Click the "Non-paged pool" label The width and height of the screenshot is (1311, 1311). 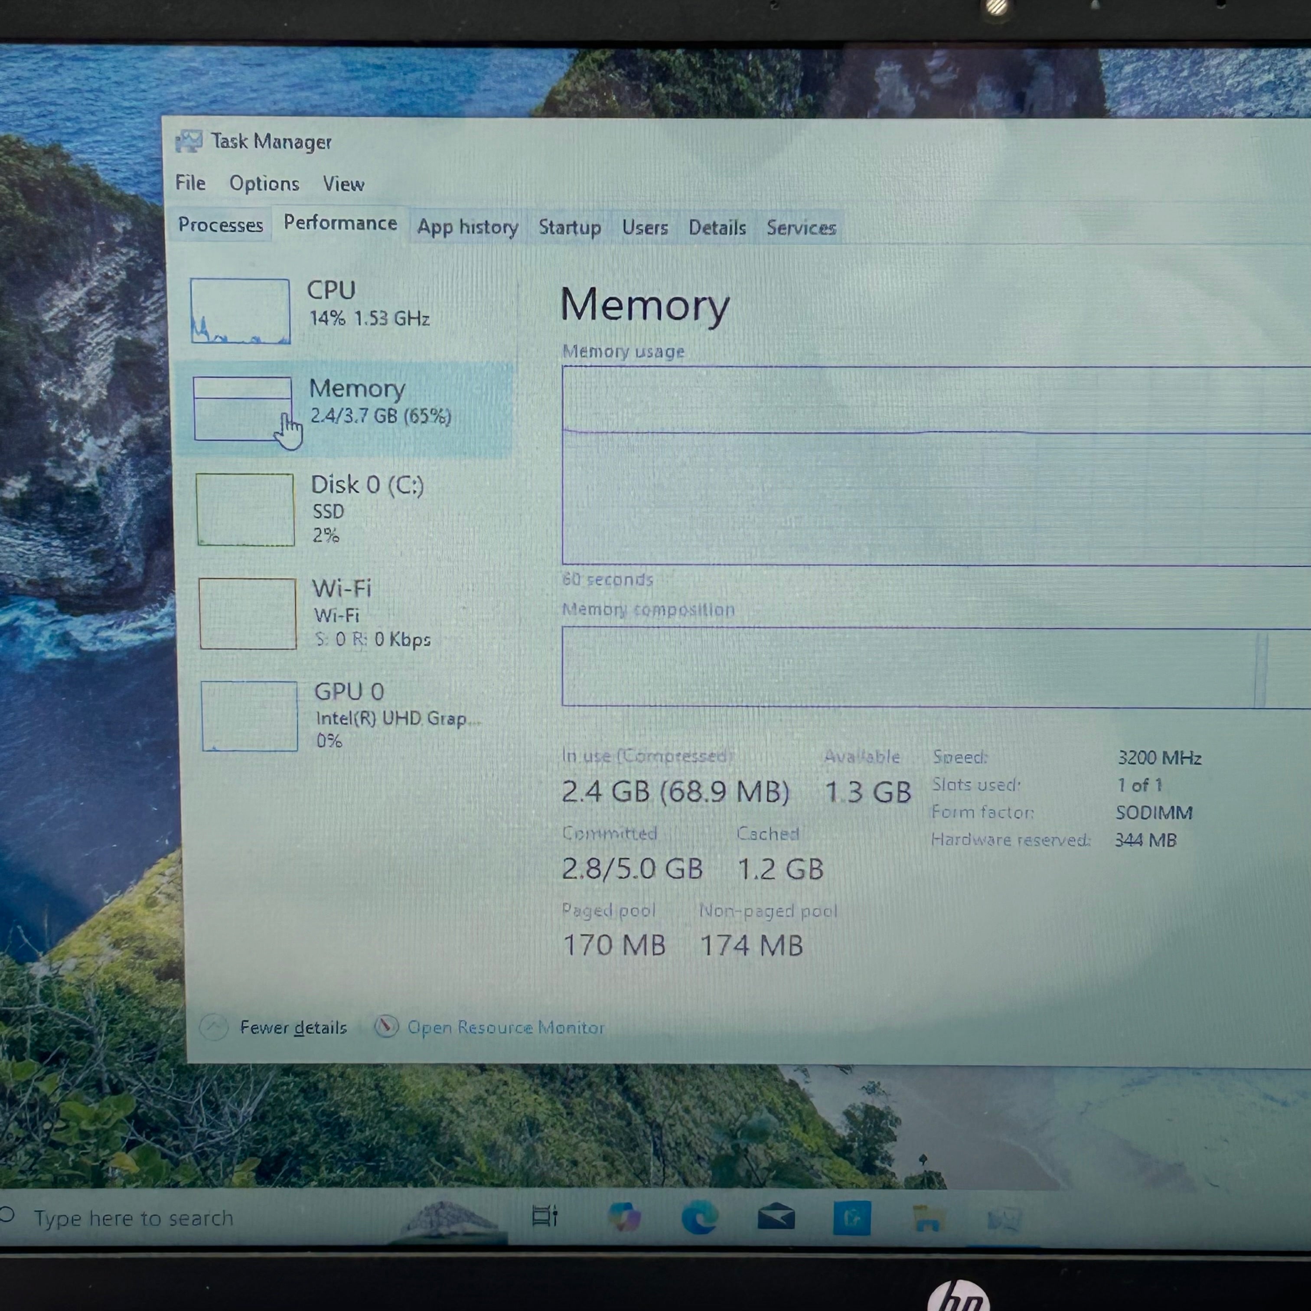click(x=768, y=910)
